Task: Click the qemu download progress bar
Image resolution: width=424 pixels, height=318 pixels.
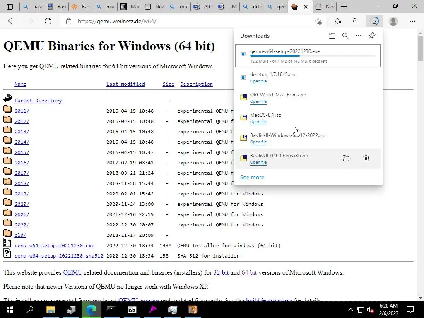Action: coord(313,56)
